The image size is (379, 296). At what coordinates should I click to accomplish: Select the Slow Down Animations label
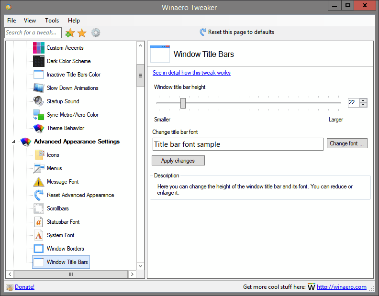tap(73, 88)
